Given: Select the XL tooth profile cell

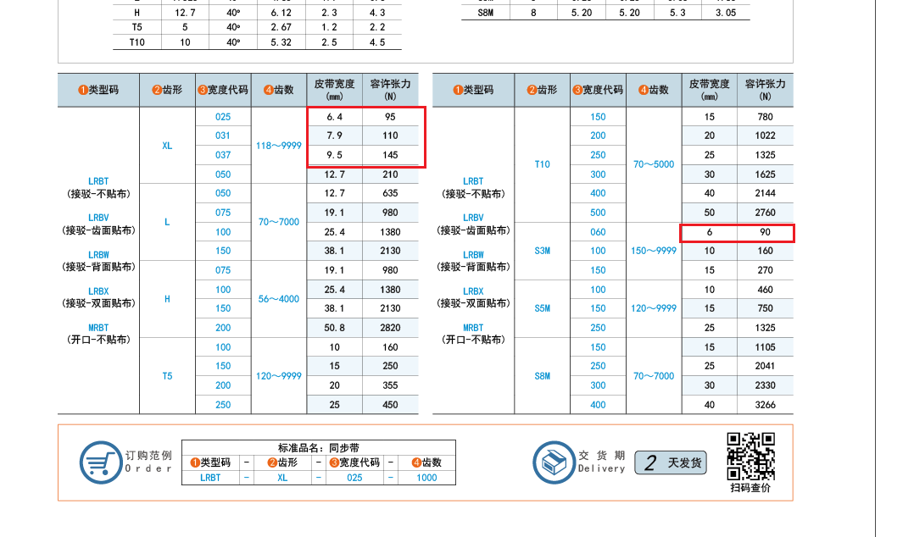Looking at the screenshot, I should 167,146.
